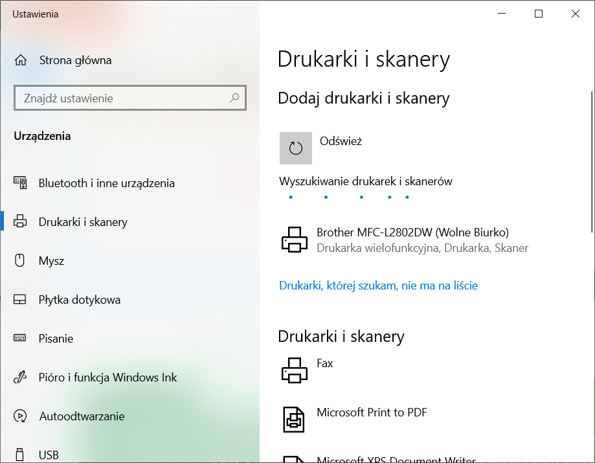Maximize the Ustawienia window
The image size is (595, 463).
coord(539,14)
